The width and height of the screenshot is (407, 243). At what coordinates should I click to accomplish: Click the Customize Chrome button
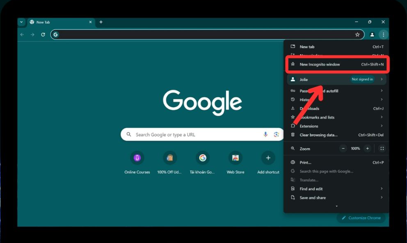[361, 218]
